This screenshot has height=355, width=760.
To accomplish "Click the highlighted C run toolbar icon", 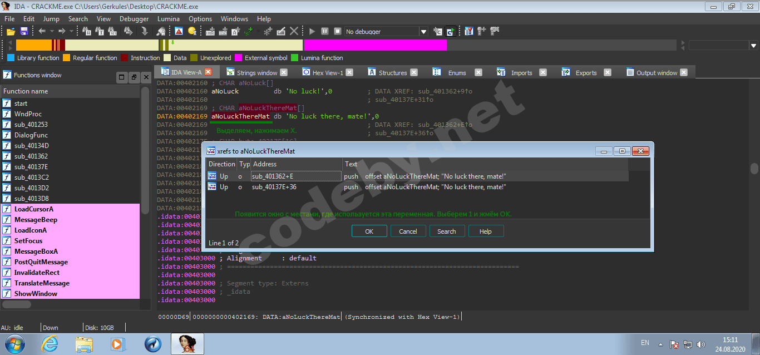I will tap(451, 32).
